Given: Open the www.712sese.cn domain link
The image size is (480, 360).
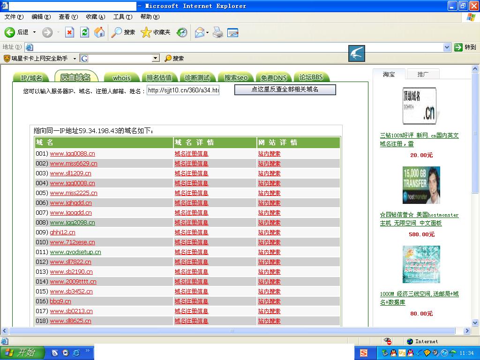Looking at the screenshot, I should tap(72, 242).
